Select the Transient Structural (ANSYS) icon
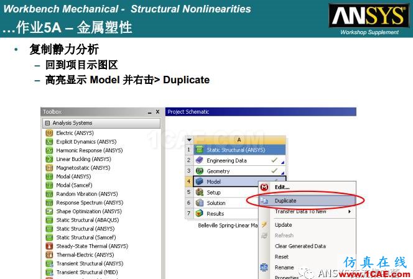Screen dimensions: 413x279 [x=49, y=263]
